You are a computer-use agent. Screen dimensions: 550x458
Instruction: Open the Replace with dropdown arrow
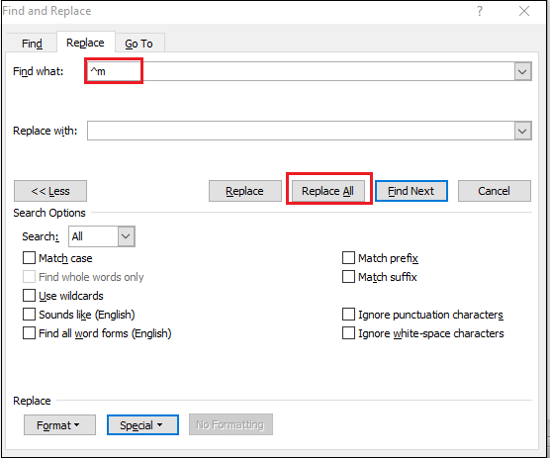(522, 131)
